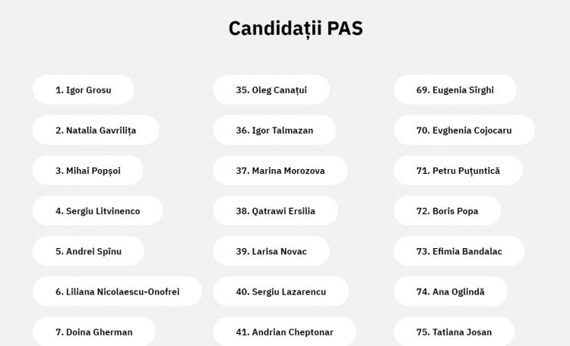Viewport: 570px width, 346px height.
Task: Select the Evghenia Cojocaru pill
Action: click(464, 130)
